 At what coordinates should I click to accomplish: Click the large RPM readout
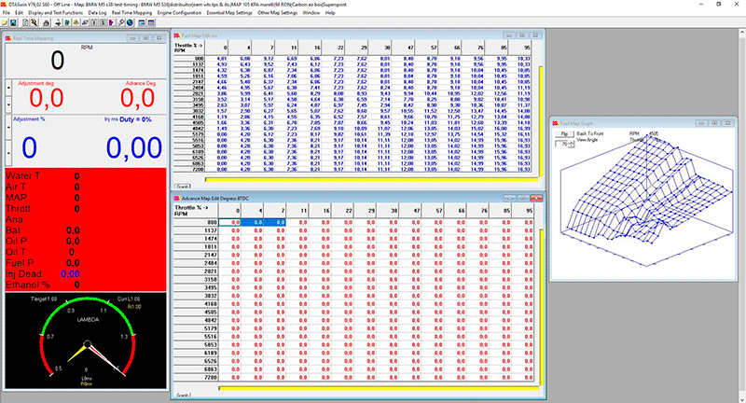[x=58, y=61]
